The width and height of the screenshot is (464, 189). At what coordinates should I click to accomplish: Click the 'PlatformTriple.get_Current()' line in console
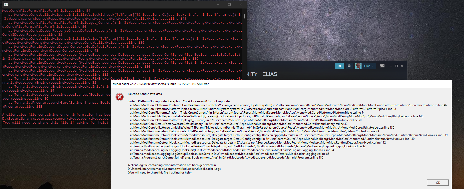122,25
